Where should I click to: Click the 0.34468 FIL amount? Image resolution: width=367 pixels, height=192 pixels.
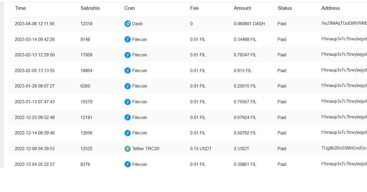click(x=245, y=39)
